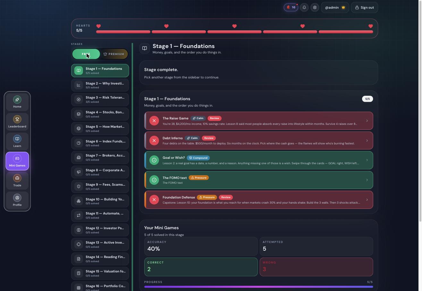Click Stage 15 Valuation icon

[x=79, y=273]
